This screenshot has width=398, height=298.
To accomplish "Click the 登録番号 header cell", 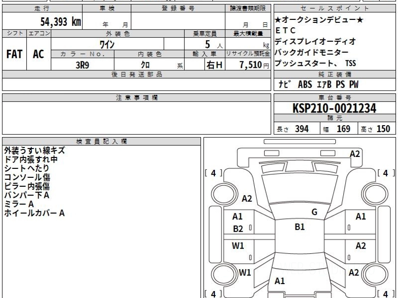I will click(178, 9).
